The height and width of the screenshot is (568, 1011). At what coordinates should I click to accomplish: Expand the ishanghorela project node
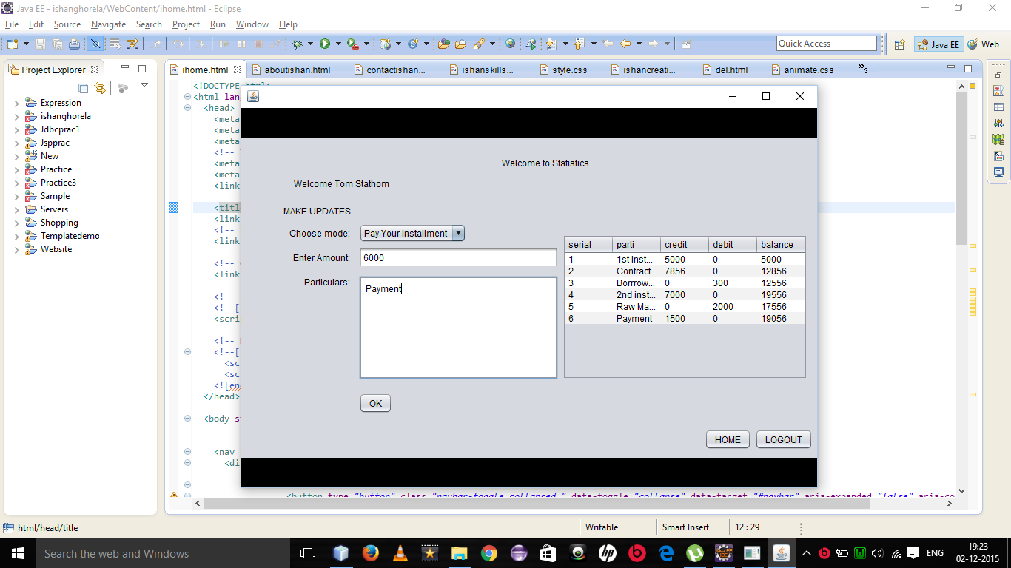[17, 117]
